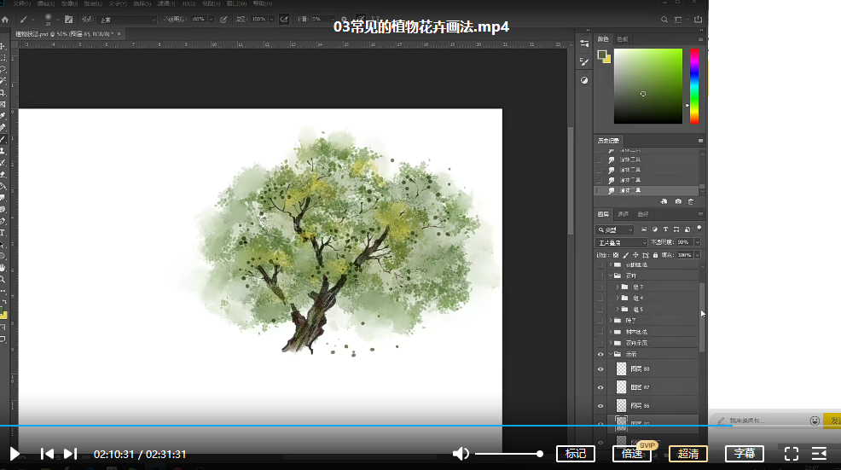Switch to the 色板 swatches tab
Viewport: 841px width, 470px height.
click(623, 39)
